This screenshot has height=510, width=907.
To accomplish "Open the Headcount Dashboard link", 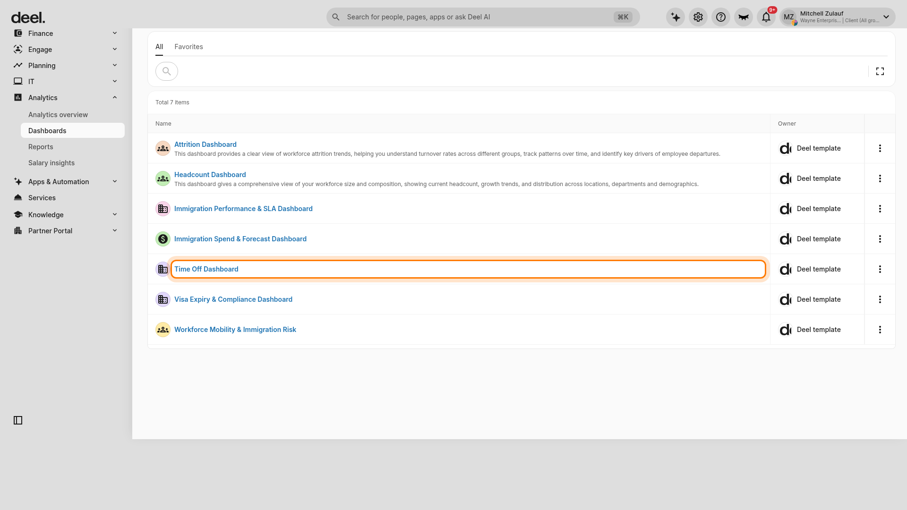I will 210,175.
